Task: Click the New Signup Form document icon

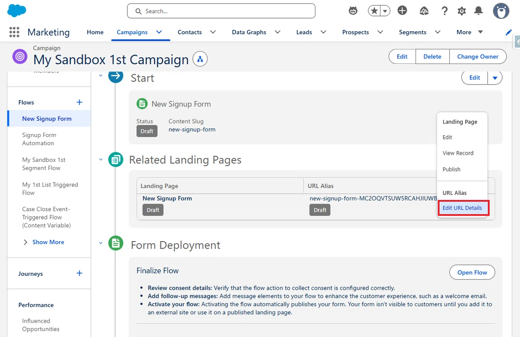Action: point(142,104)
